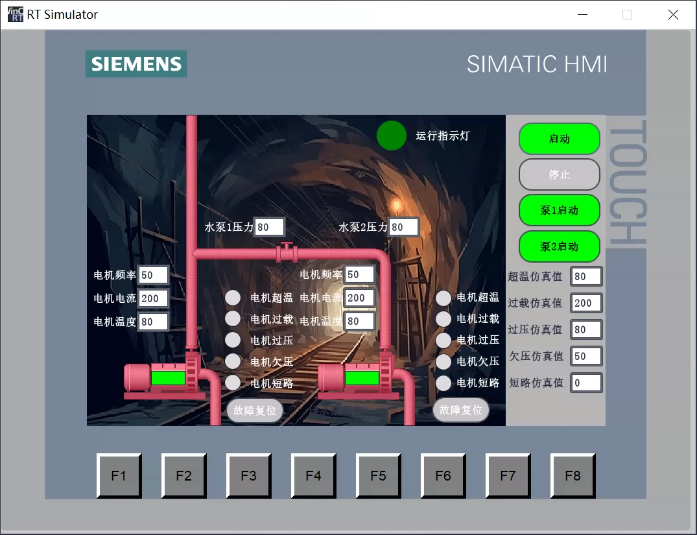
Task: Click the green 启动 start button
Action: click(x=559, y=139)
